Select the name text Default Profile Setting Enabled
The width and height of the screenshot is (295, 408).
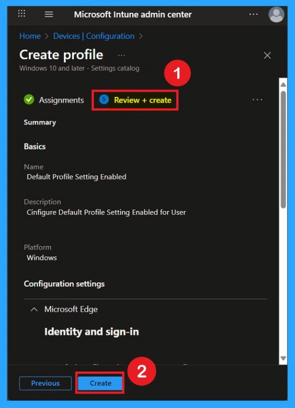76,177
